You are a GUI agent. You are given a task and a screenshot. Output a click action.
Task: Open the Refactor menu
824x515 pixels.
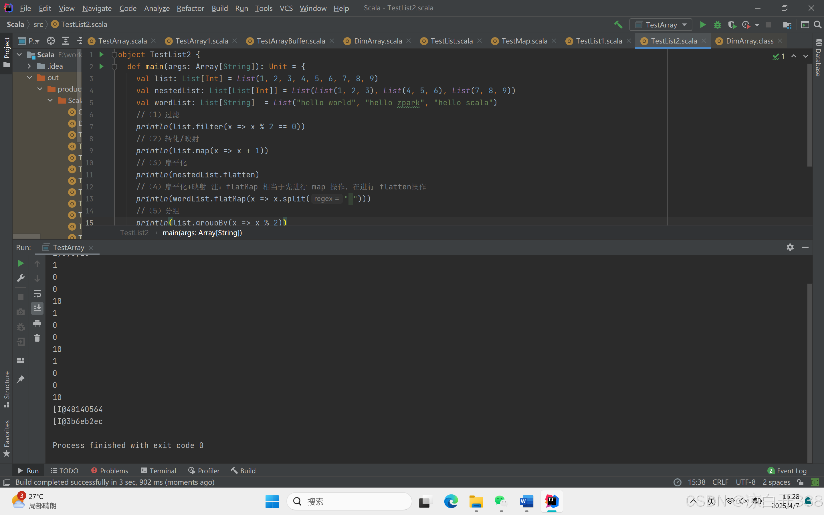tap(190, 8)
